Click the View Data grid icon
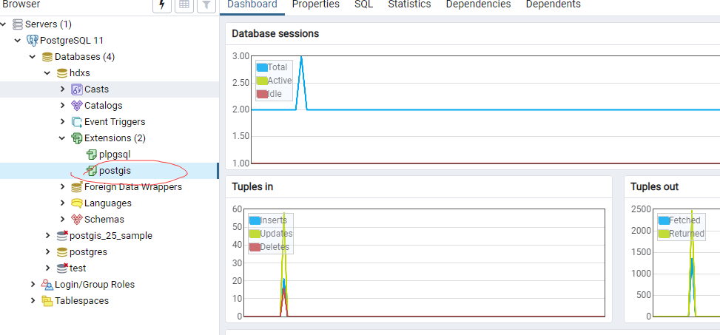 pos(184,4)
